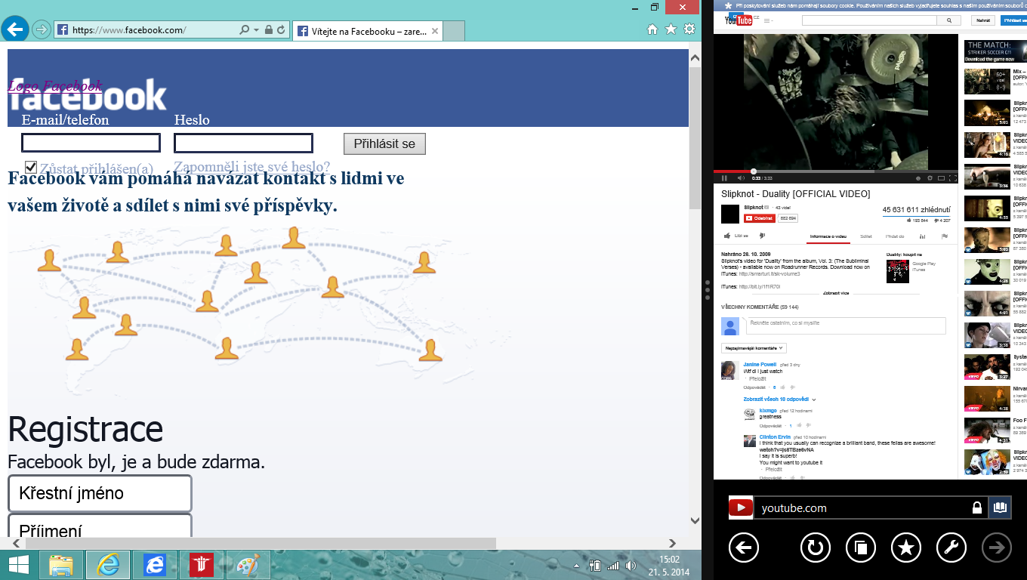The image size is (1027, 580).
Task: Click the YouTube logo in the right pane
Action: click(x=740, y=20)
